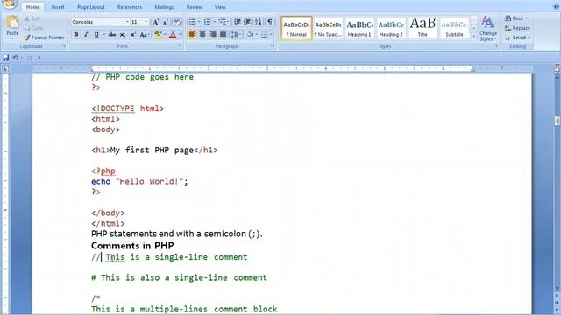Click the Shrink Font icon
This screenshot has height=315, width=561.
tap(166, 22)
